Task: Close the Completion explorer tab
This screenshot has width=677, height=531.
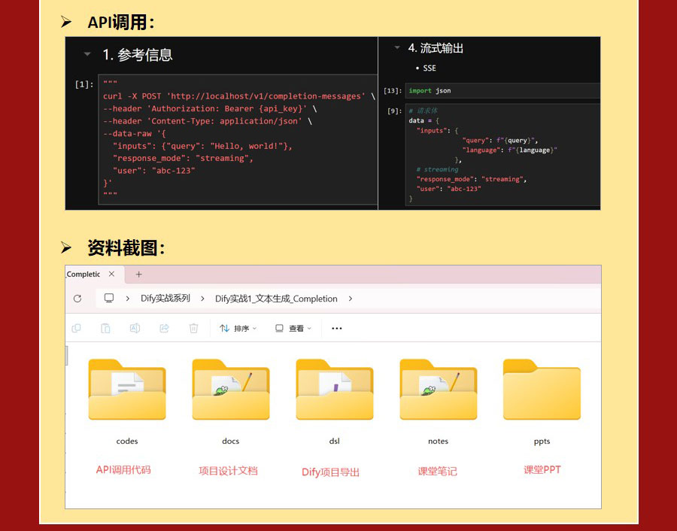Action: point(111,275)
